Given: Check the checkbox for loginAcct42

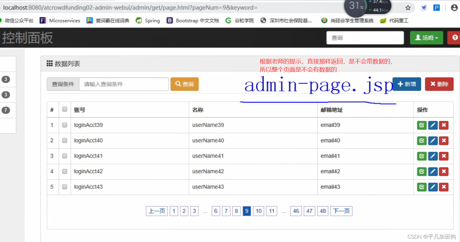Looking at the screenshot, I should [65, 172].
